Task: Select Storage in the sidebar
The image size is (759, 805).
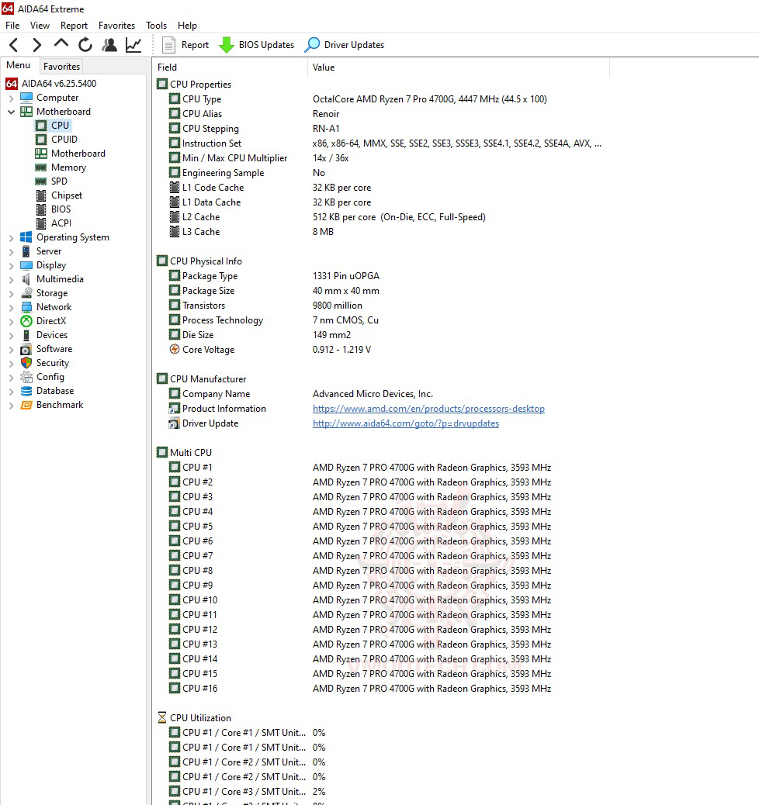Action: pos(43,292)
